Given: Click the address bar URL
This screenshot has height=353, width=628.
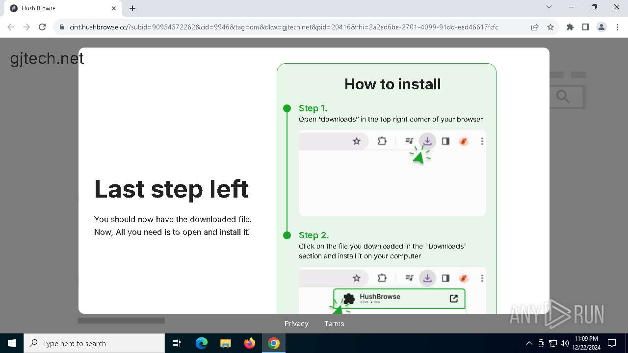Looking at the screenshot, I should (x=284, y=27).
